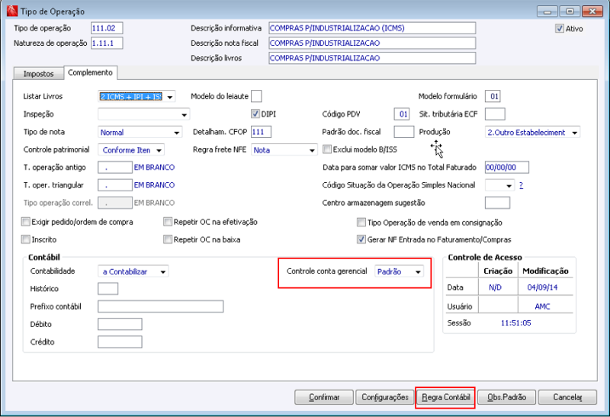Toggle the DIPI checkbox
Image resolution: width=610 pixels, height=417 pixels.
[x=255, y=114]
